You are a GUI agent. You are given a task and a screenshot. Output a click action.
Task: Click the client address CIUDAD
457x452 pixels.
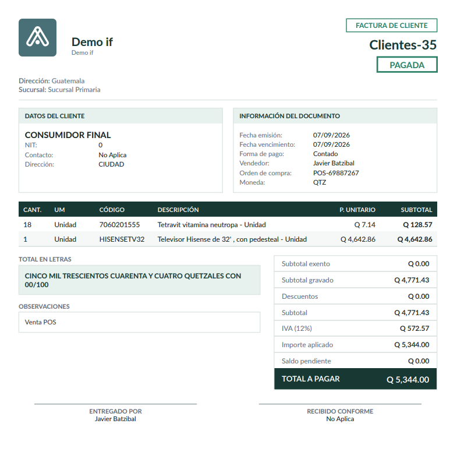click(111, 164)
